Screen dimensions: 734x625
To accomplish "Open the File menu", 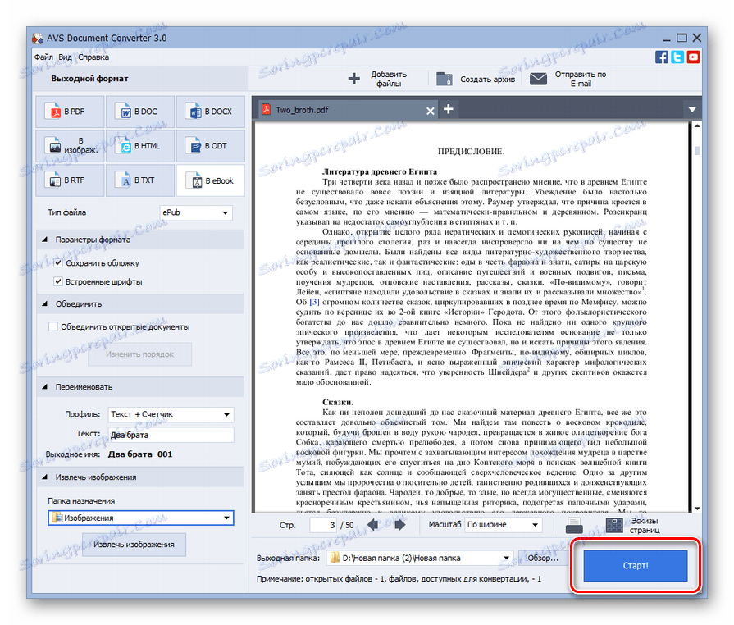I will pyautogui.click(x=43, y=57).
